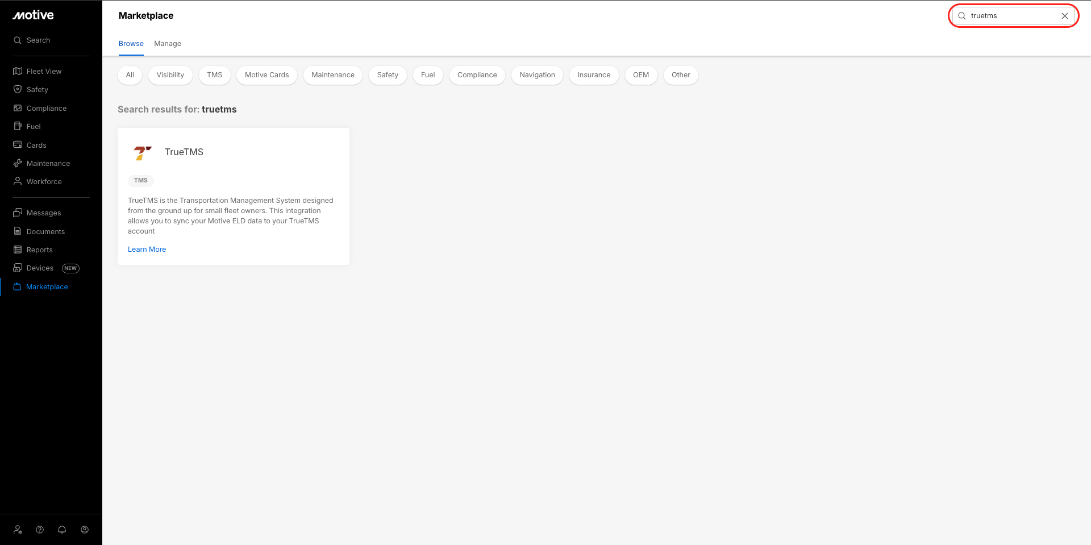This screenshot has width=1091, height=545.
Task: Open the help question mark icon
Action: tap(40, 530)
